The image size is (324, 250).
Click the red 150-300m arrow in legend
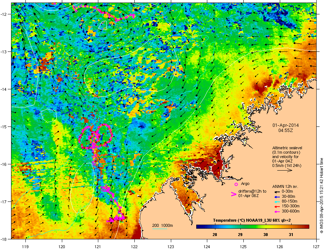tap(277, 207)
